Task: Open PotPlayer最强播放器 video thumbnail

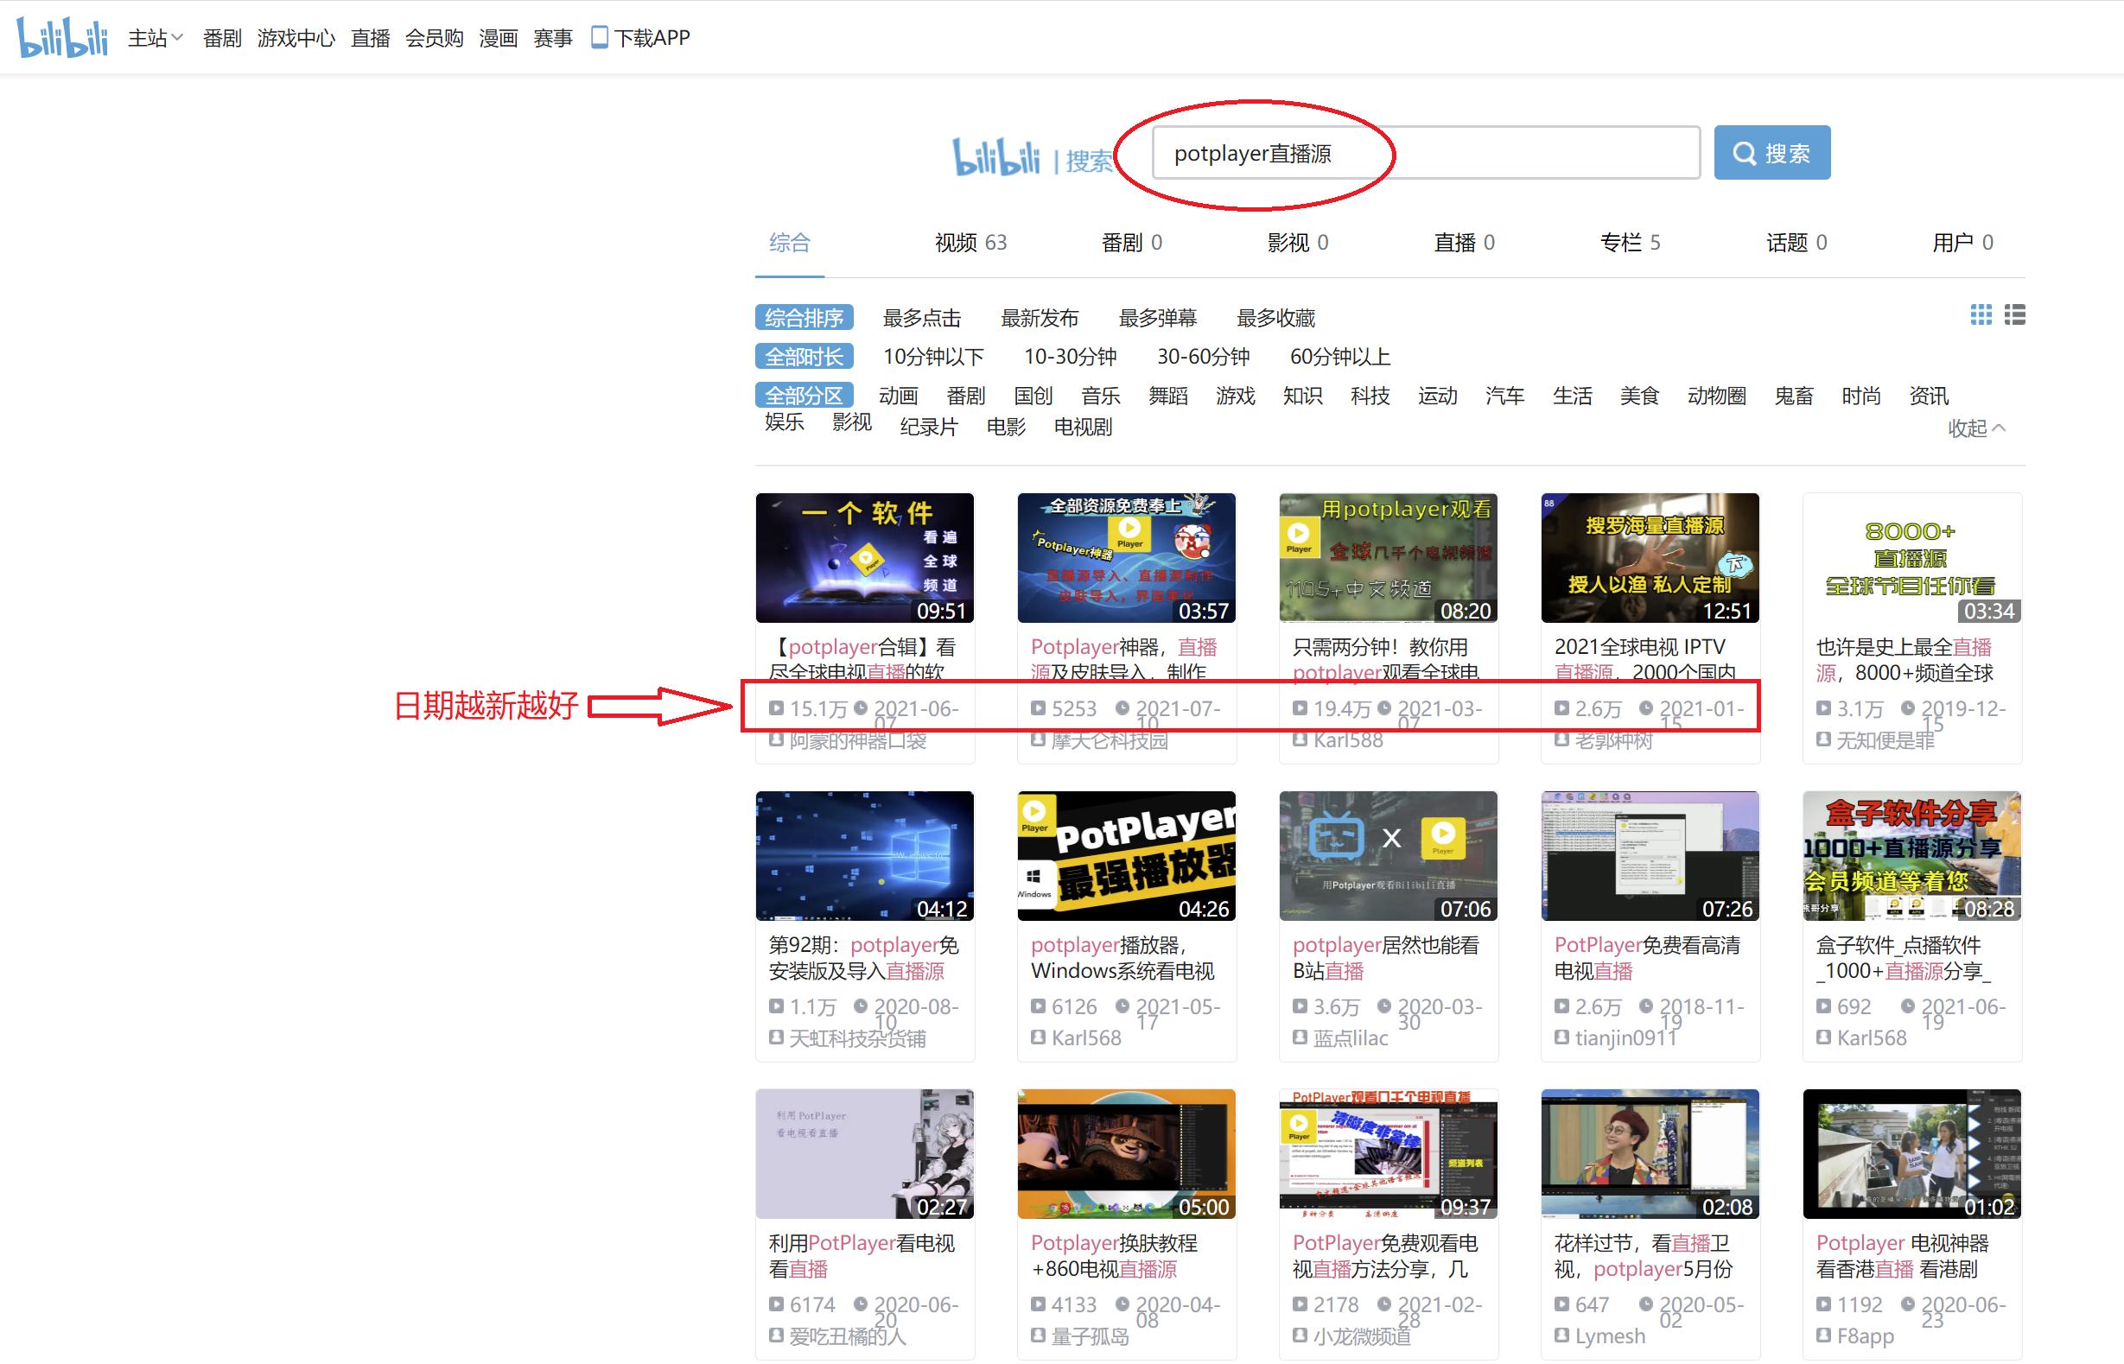Action: point(1126,855)
